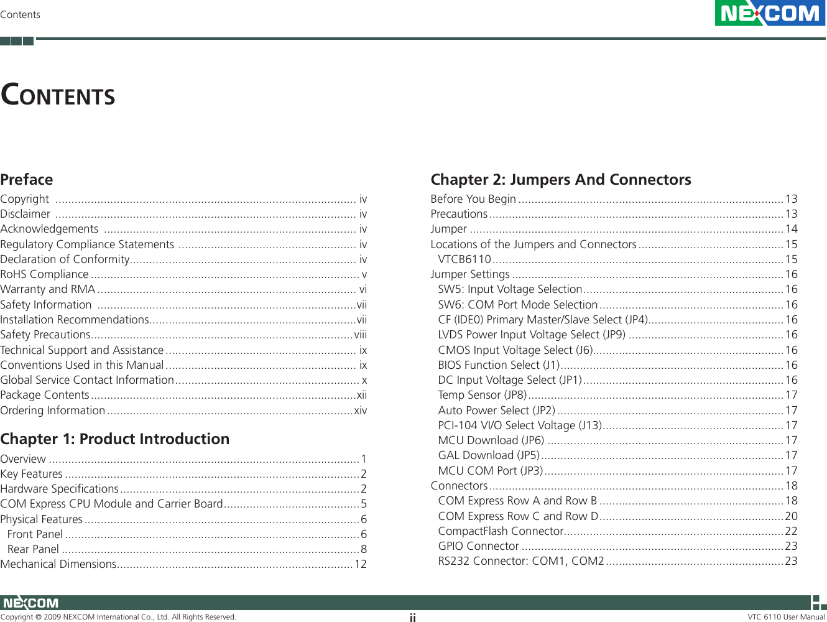The image size is (827, 622).
Task: Click the Preface heading
Action: tap(27, 180)
